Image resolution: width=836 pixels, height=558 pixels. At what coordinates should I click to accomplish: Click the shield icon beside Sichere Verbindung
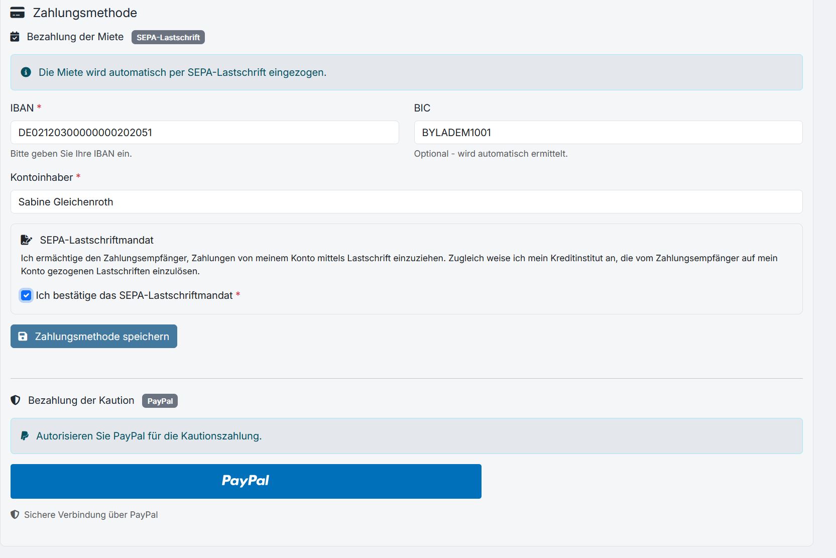[15, 515]
